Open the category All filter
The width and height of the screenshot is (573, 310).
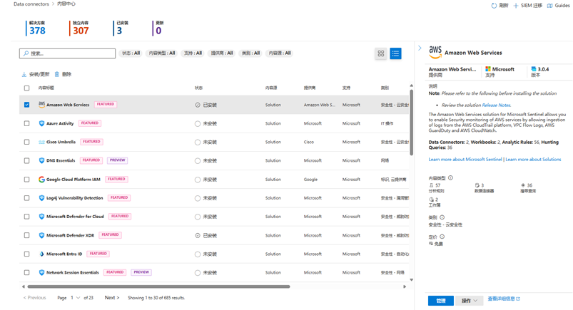(250, 53)
